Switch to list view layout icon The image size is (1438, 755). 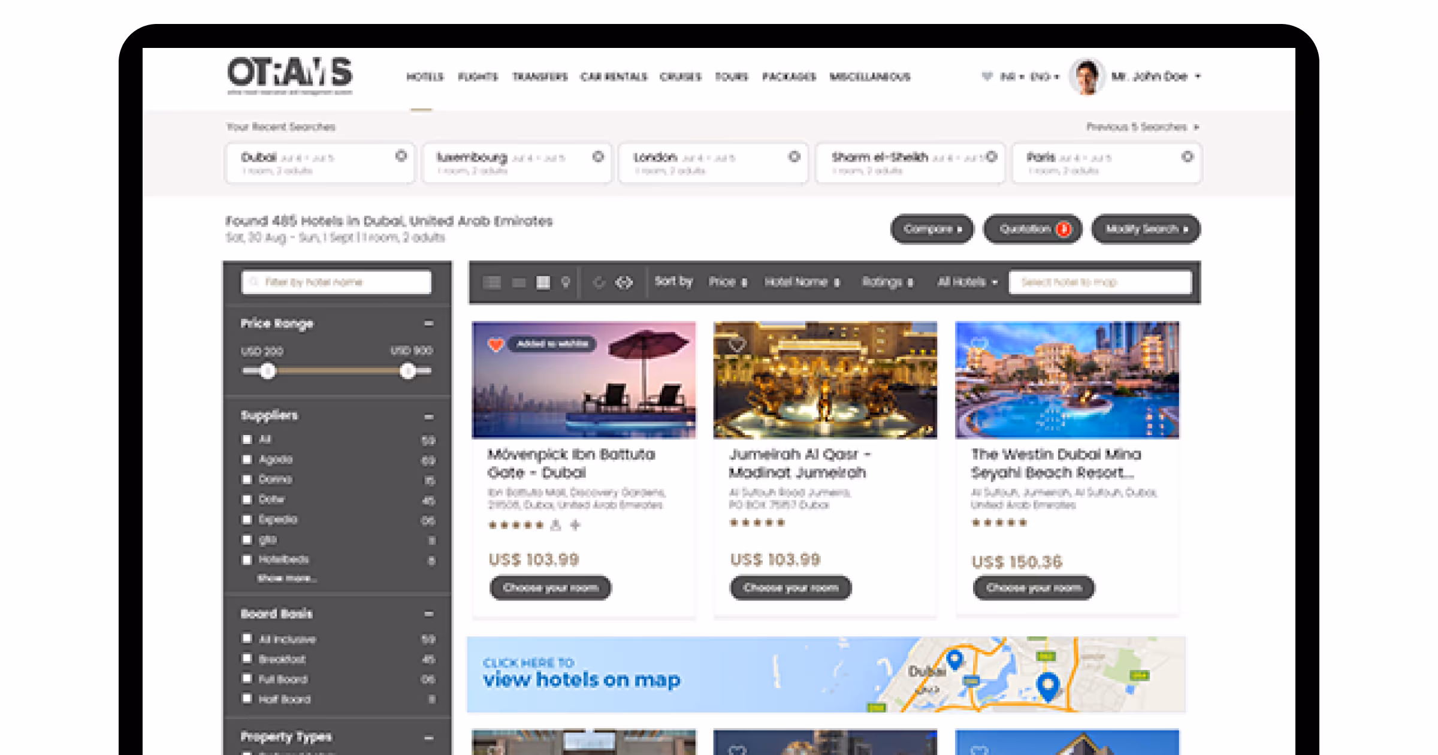tap(492, 282)
